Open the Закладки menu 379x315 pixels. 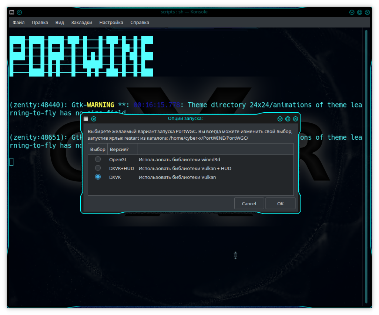click(x=81, y=23)
